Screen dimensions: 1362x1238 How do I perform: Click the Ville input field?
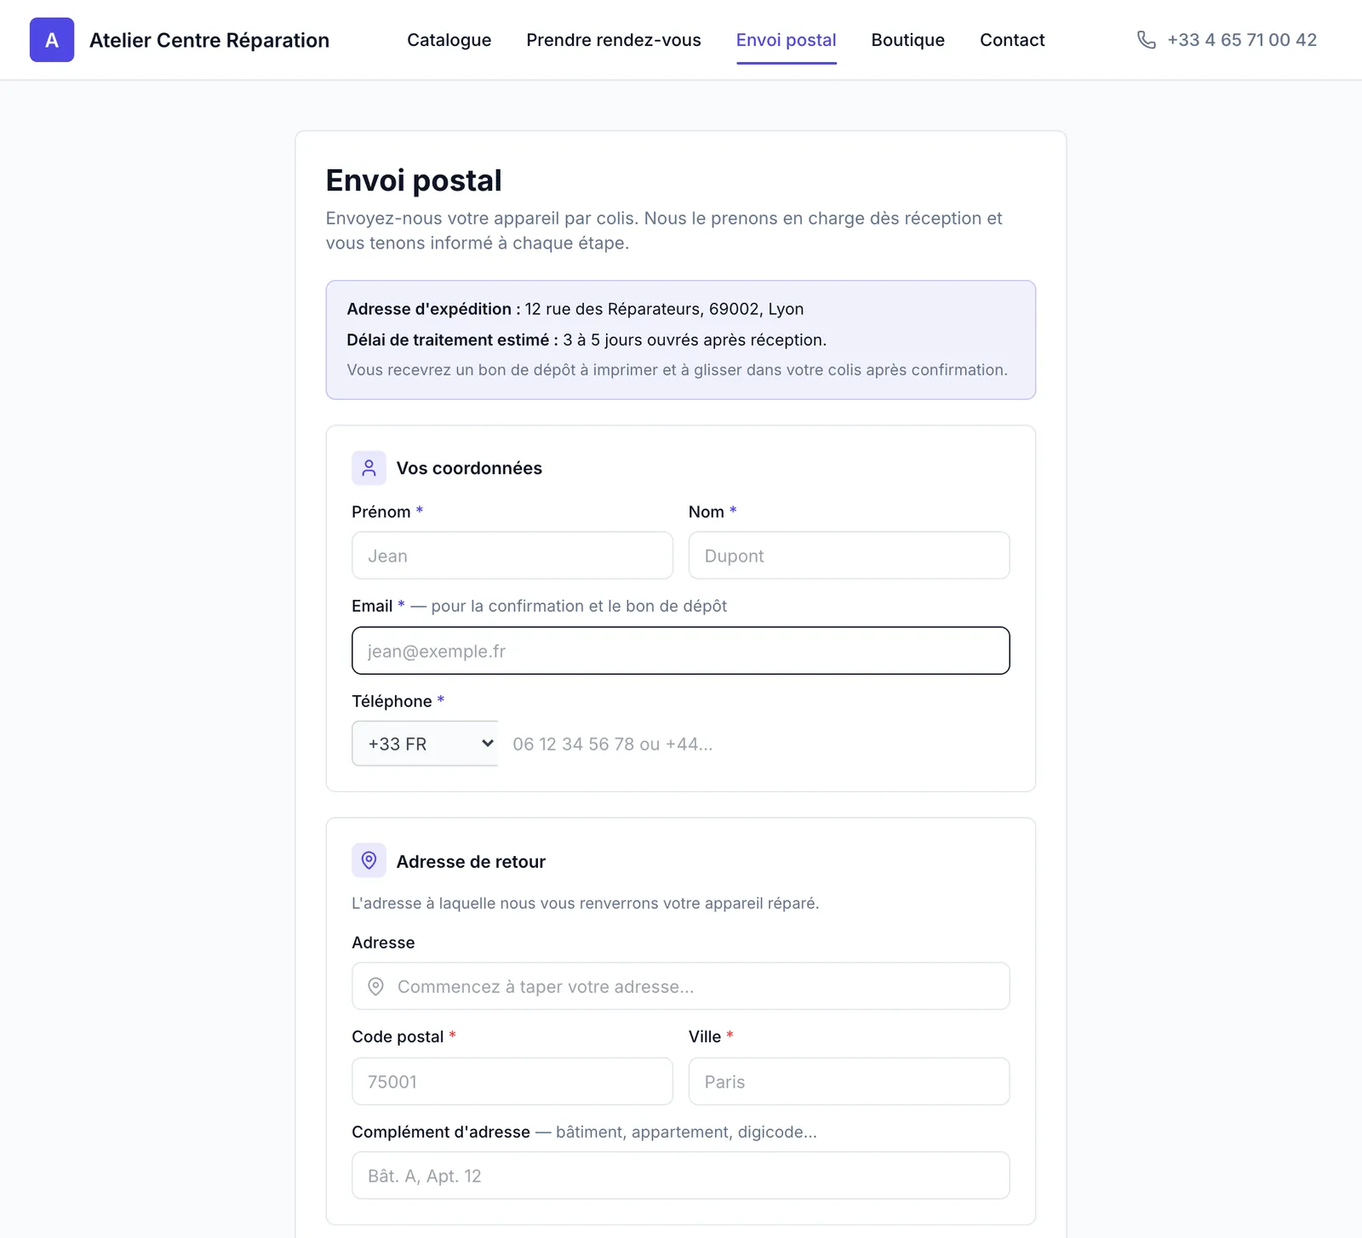[x=849, y=1081]
